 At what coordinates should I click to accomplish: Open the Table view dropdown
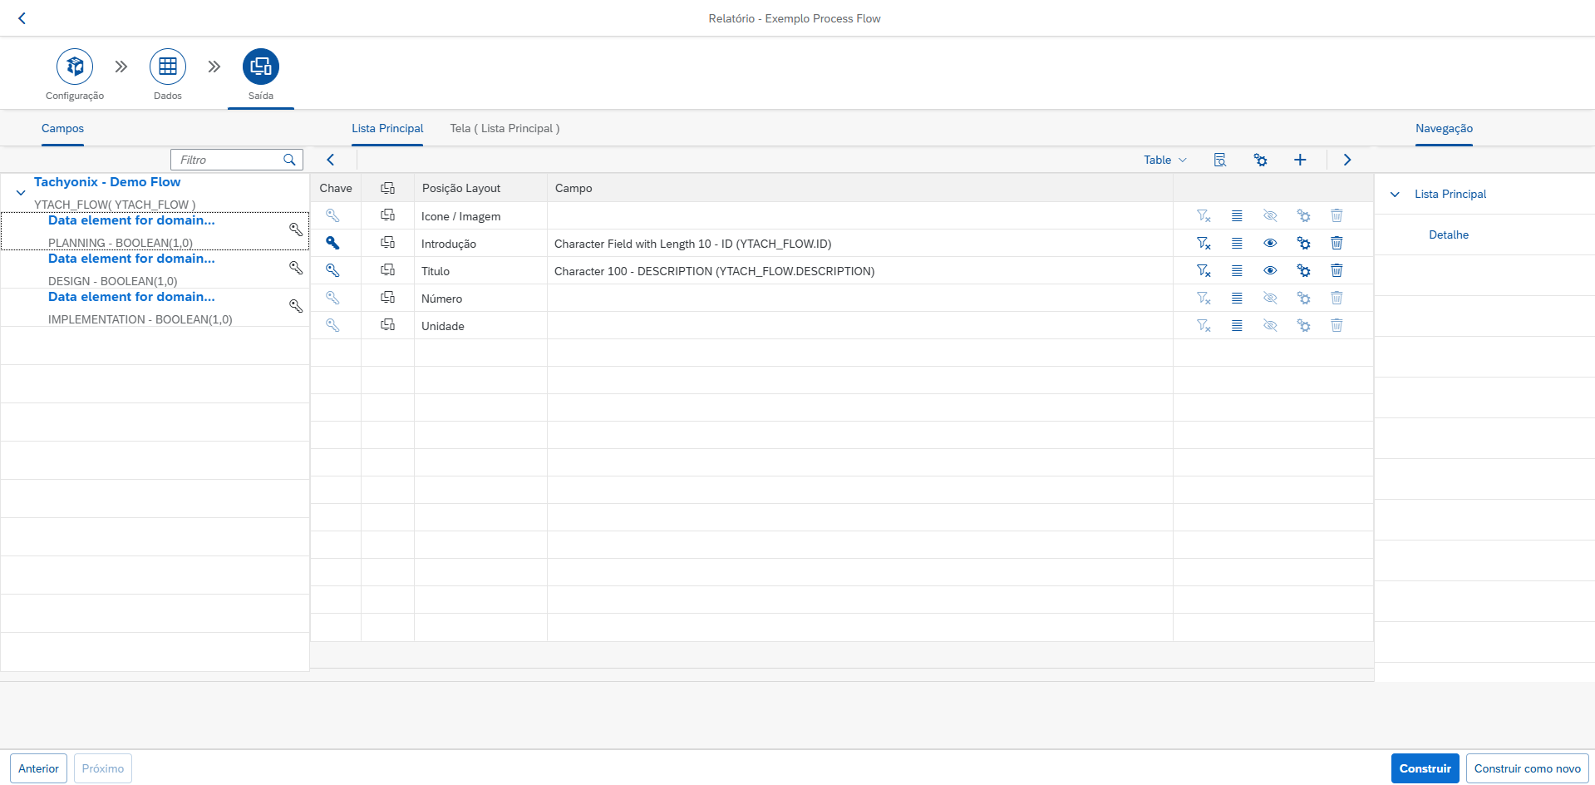tap(1165, 160)
